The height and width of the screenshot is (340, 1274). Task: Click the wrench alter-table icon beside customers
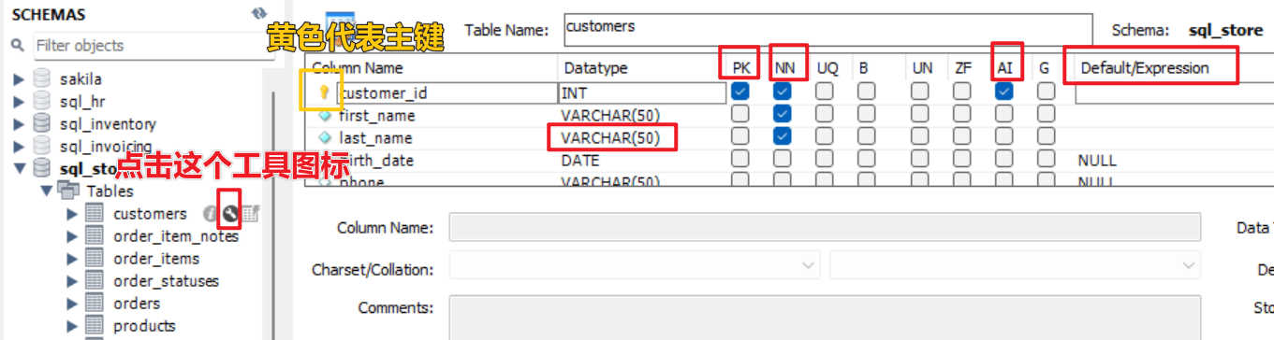coord(231,214)
